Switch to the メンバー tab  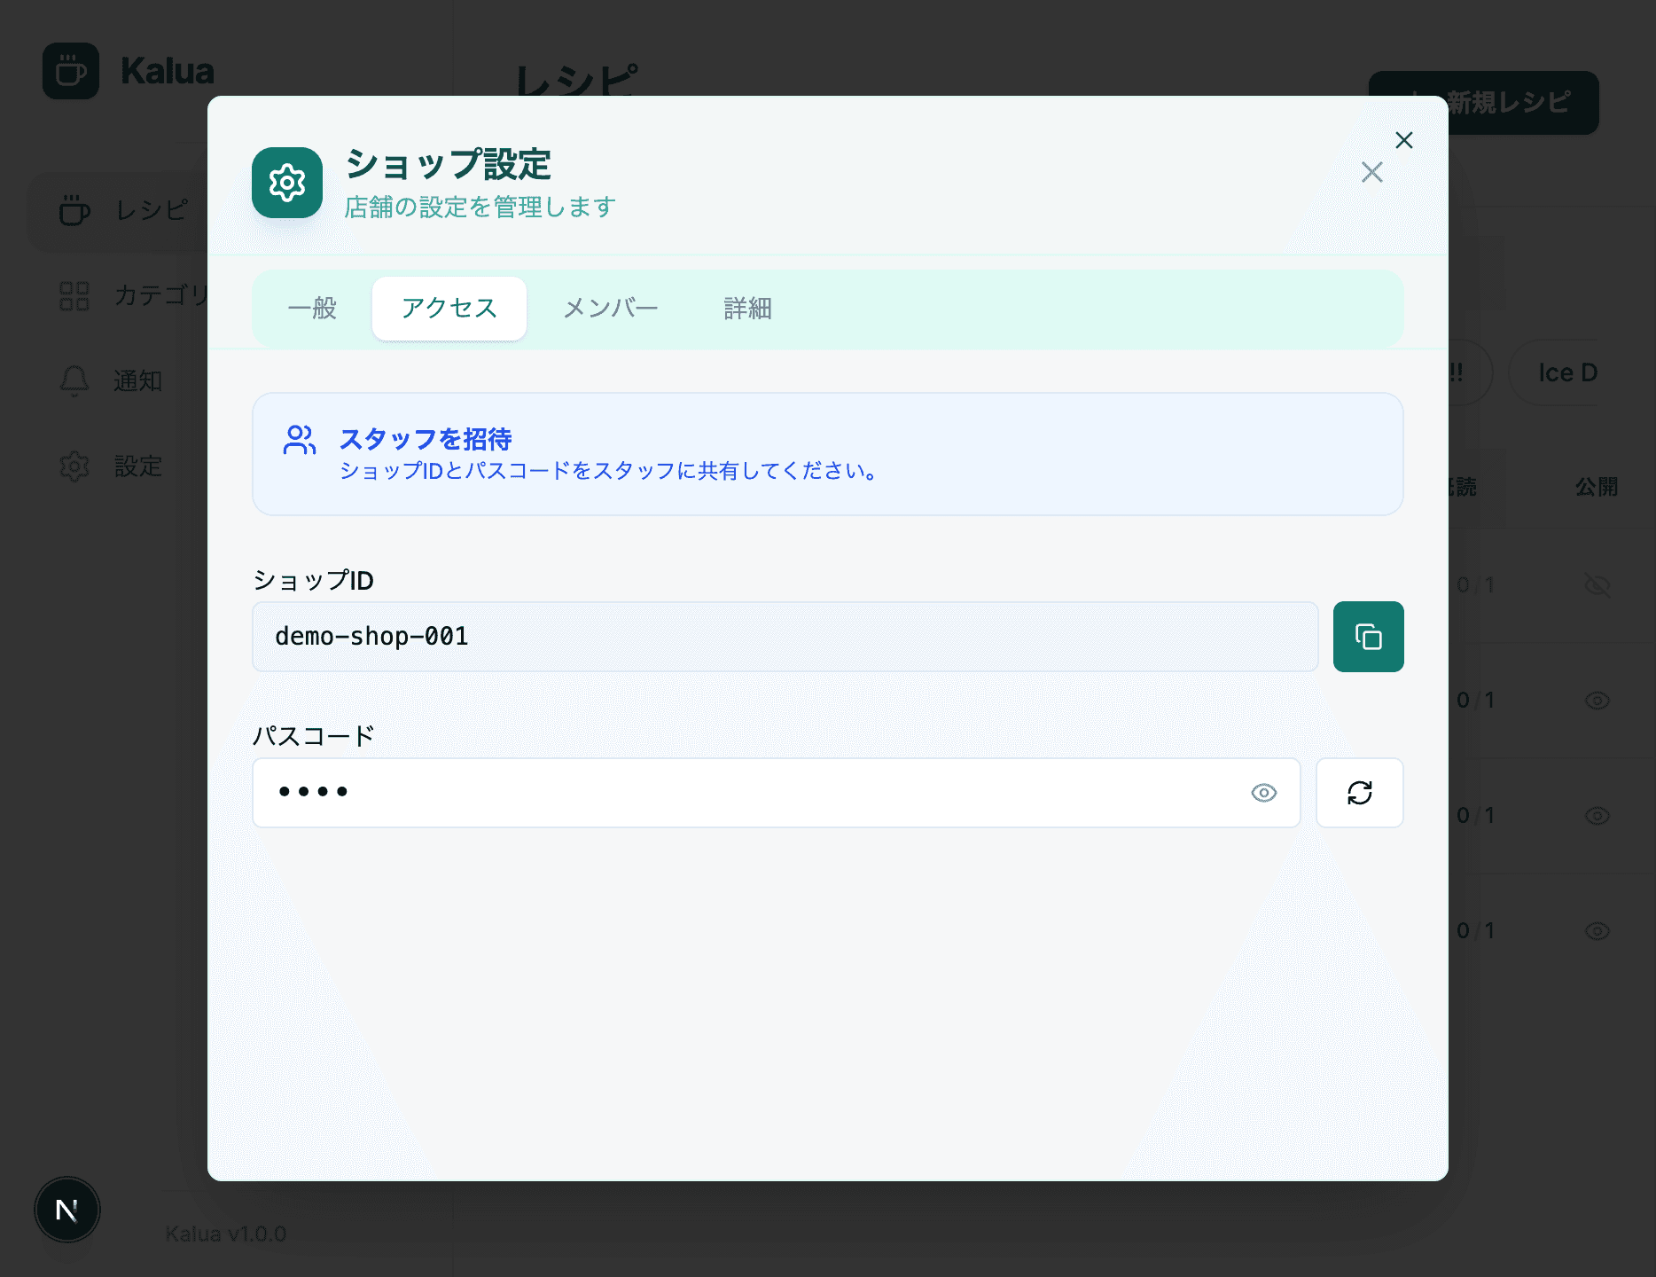(x=610, y=309)
